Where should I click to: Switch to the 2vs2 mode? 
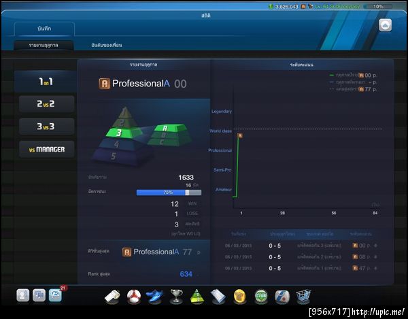click(46, 104)
